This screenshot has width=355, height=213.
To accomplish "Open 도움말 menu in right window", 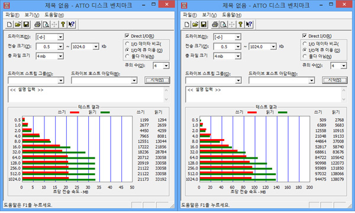I will click(x=231, y=15).
